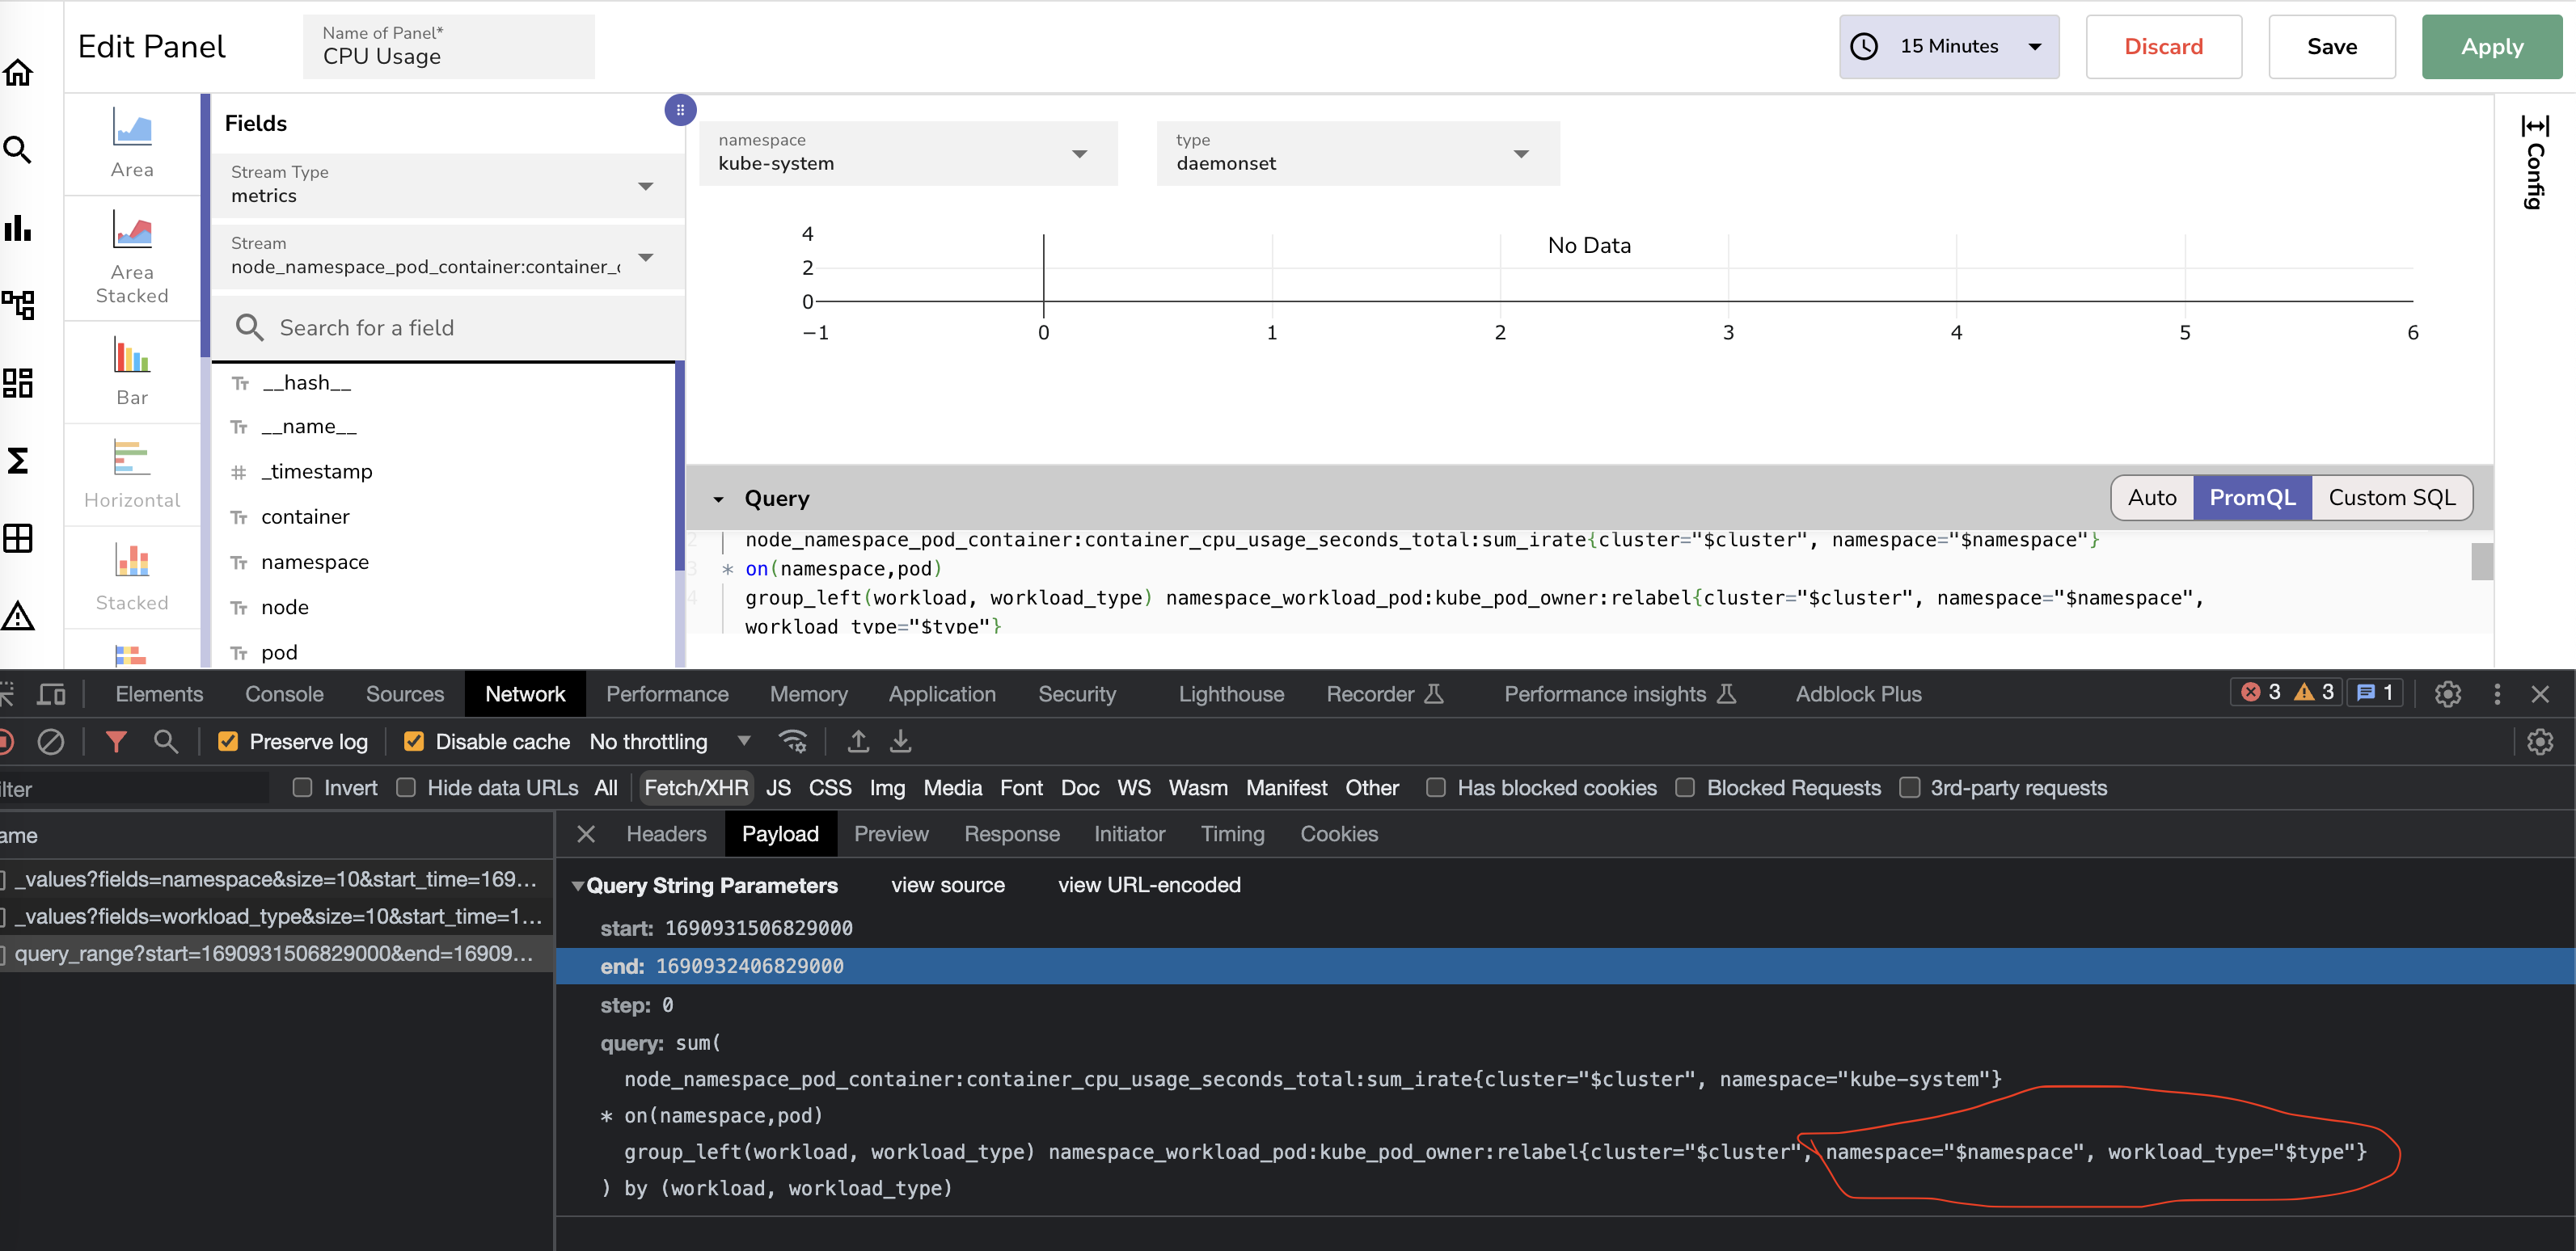2576x1251 pixels.
Task: Click the Search for a field box
Action: (447, 328)
